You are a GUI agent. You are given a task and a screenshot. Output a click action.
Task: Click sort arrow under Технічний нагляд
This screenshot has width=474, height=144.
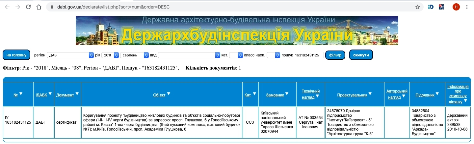click(317, 96)
